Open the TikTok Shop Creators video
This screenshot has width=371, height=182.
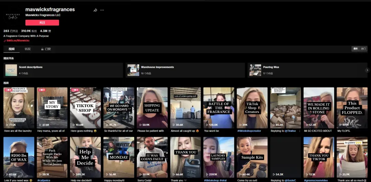pyautogui.click(x=252, y=108)
